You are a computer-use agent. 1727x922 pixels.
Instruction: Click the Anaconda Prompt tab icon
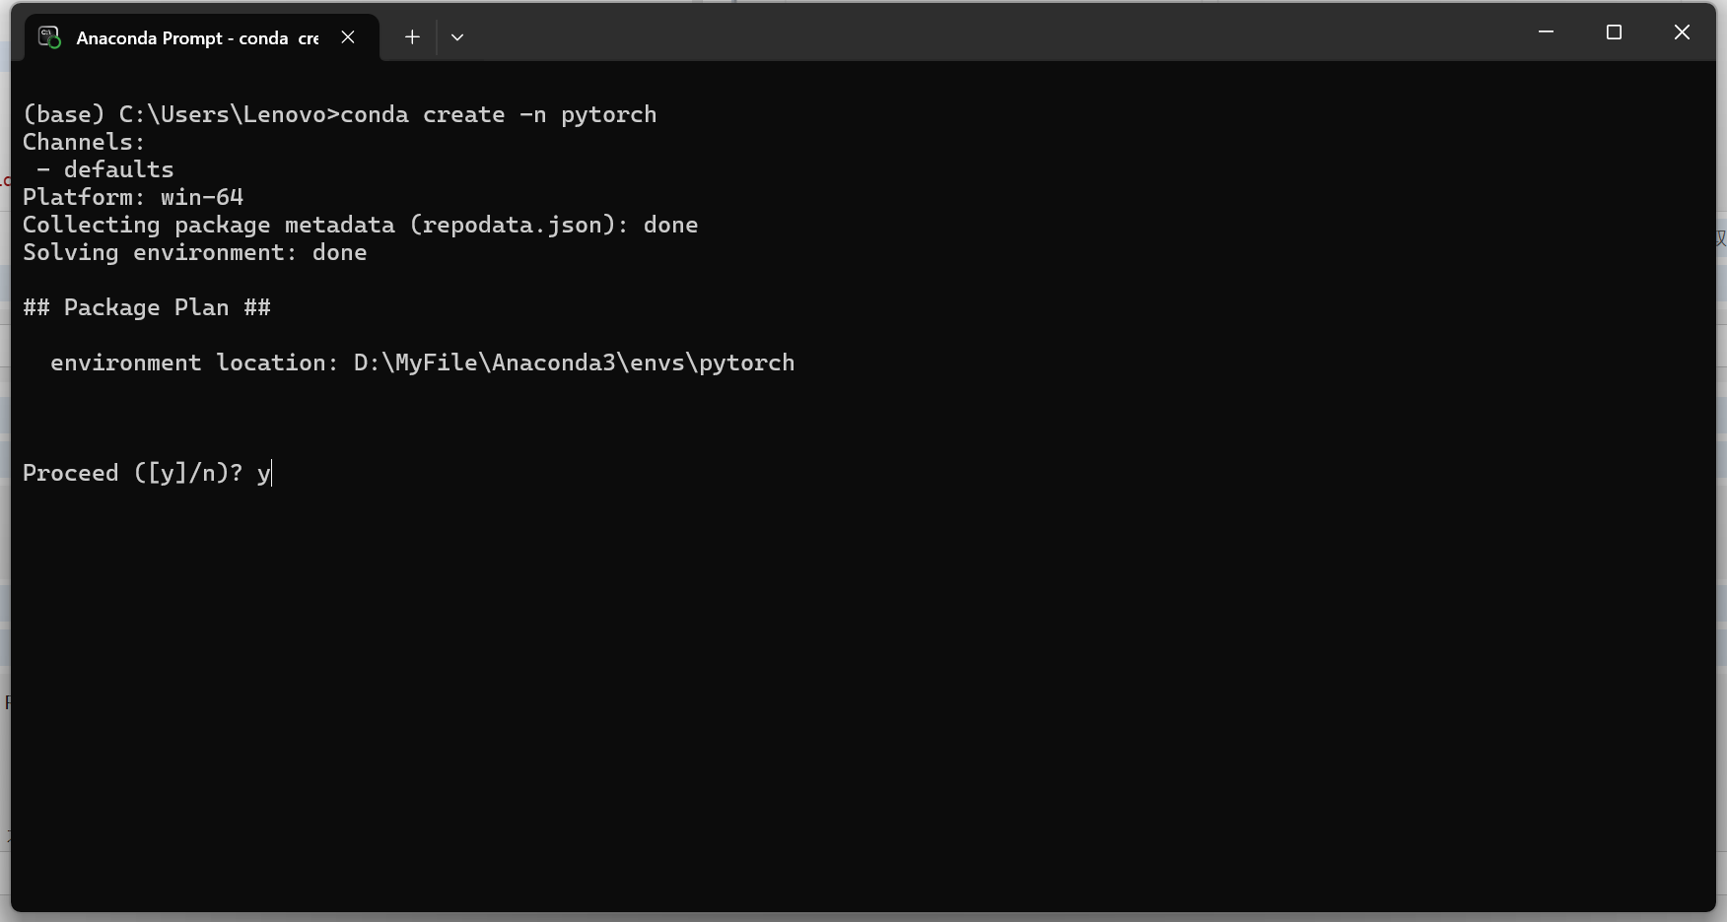pyautogui.click(x=49, y=37)
